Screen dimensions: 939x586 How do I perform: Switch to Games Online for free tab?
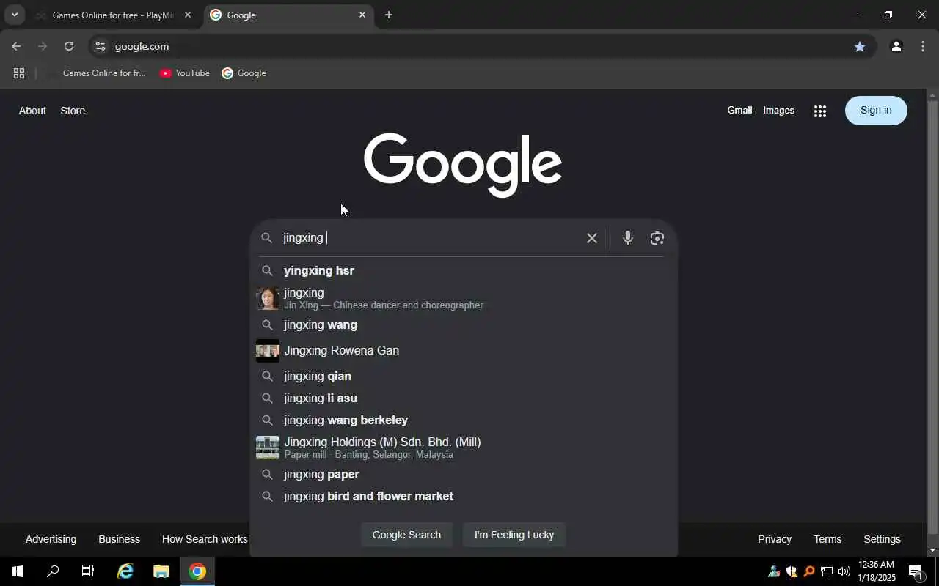114,15
